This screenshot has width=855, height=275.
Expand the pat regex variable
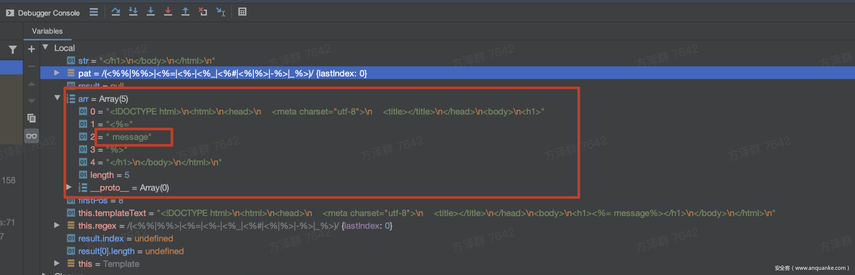(x=57, y=73)
